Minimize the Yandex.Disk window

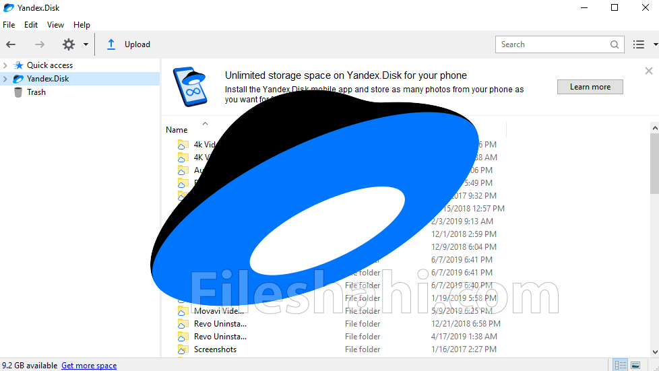point(584,7)
